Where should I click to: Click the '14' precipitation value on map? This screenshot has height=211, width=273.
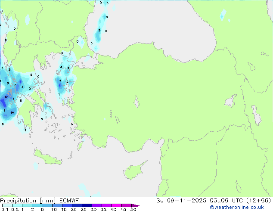[x=12, y=113]
